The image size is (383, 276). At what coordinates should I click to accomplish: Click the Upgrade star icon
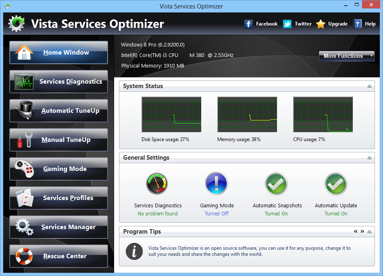[321, 24]
